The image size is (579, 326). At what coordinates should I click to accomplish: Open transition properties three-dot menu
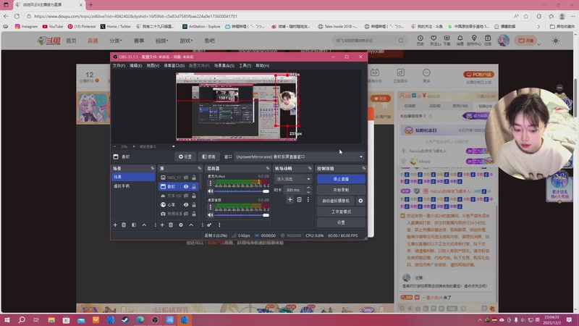pyautogui.click(x=308, y=200)
